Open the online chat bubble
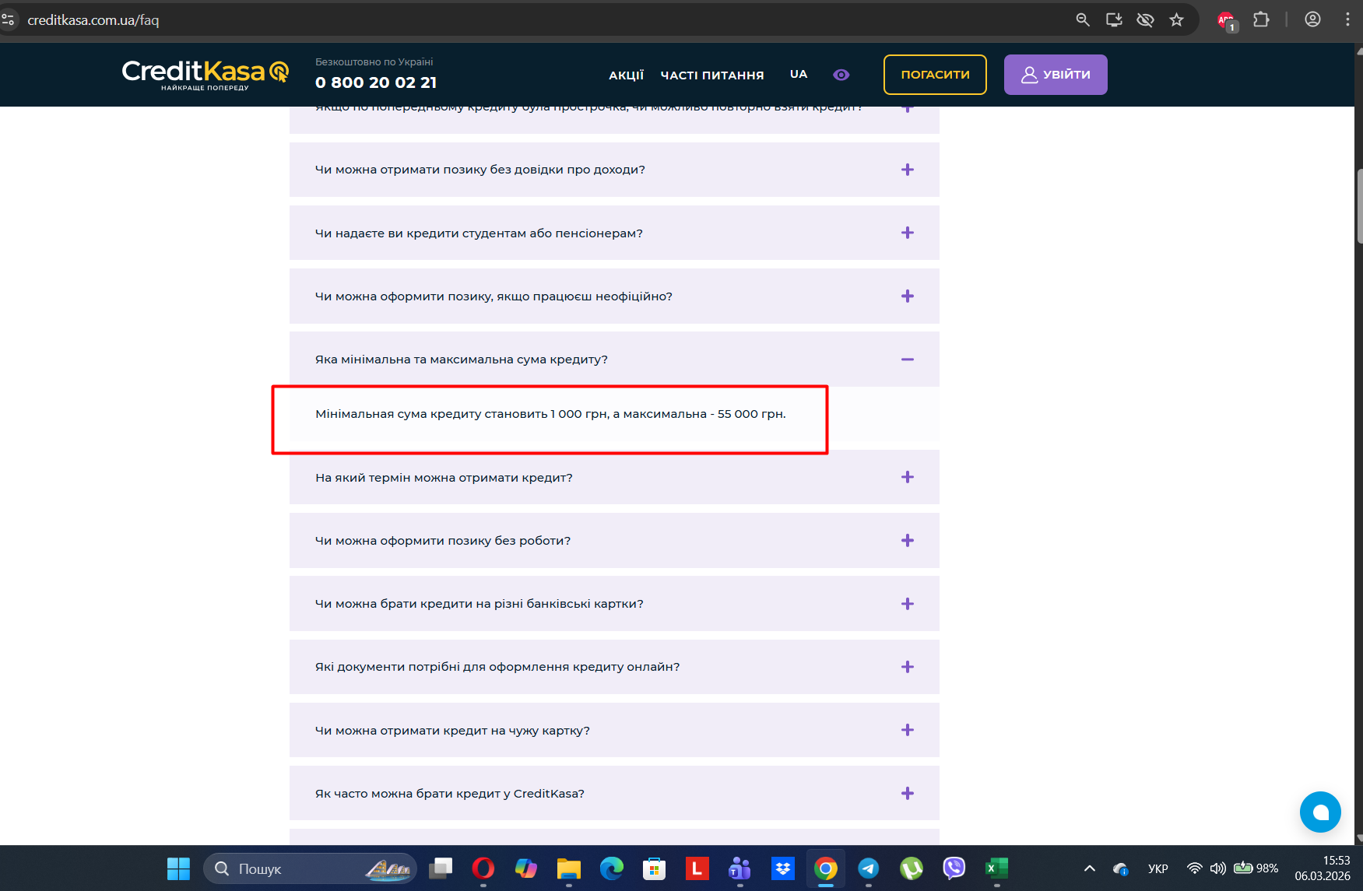This screenshot has width=1363, height=891. click(x=1320, y=812)
